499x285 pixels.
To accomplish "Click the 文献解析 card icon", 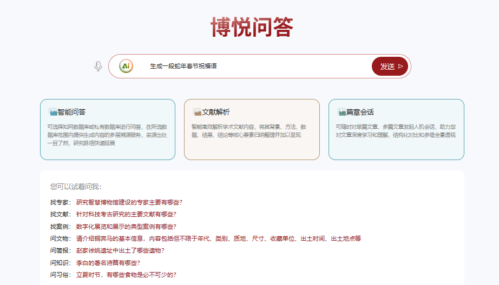I will point(197,112).
